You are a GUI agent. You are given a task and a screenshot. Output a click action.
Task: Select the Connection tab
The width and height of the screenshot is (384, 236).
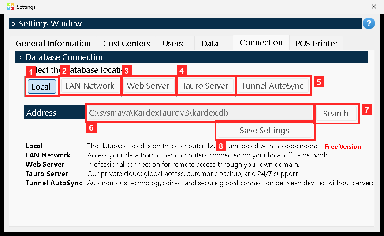click(x=261, y=43)
